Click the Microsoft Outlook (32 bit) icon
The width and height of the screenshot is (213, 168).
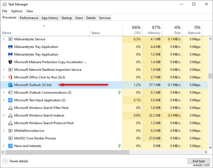point(10,85)
